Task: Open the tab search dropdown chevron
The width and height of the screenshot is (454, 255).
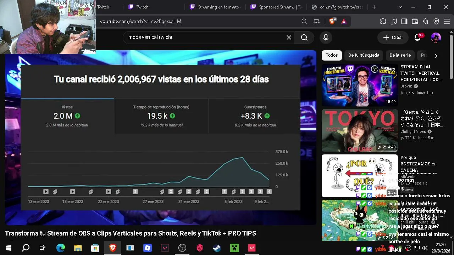Action: [400, 7]
